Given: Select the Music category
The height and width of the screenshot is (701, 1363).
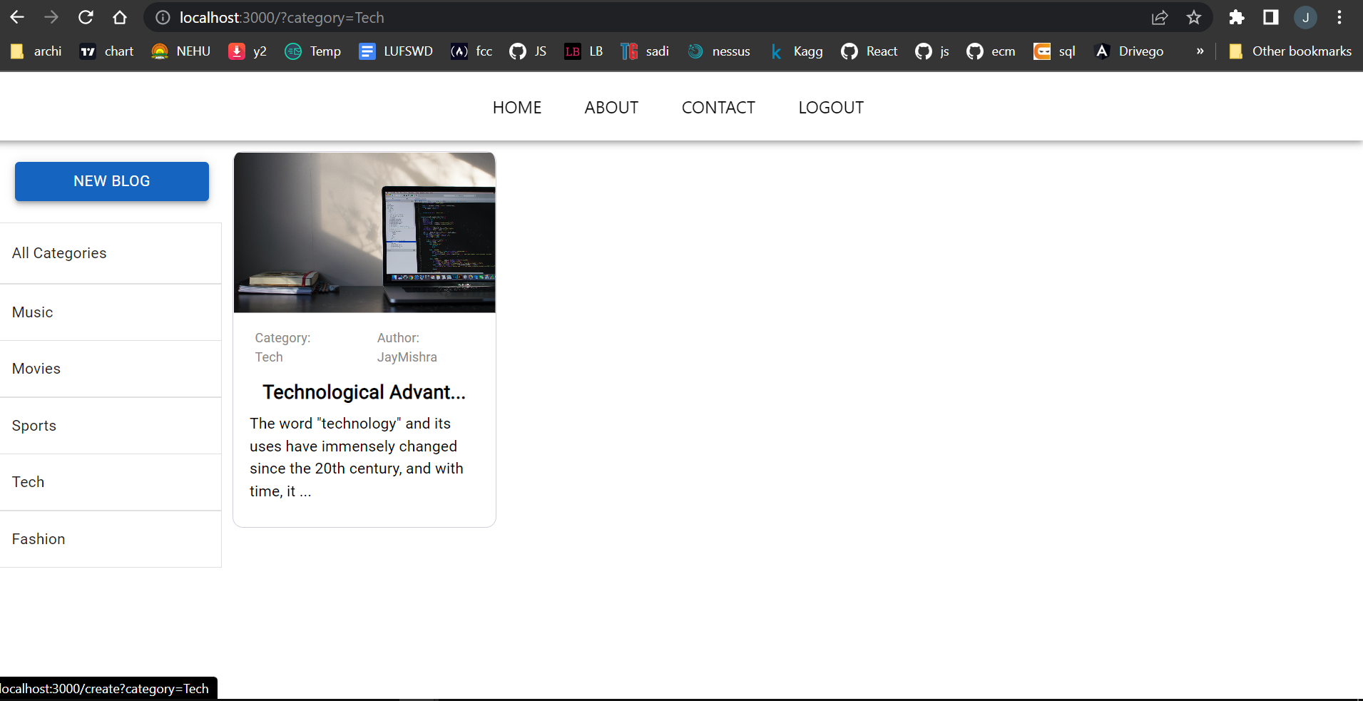Looking at the screenshot, I should tap(32, 312).
